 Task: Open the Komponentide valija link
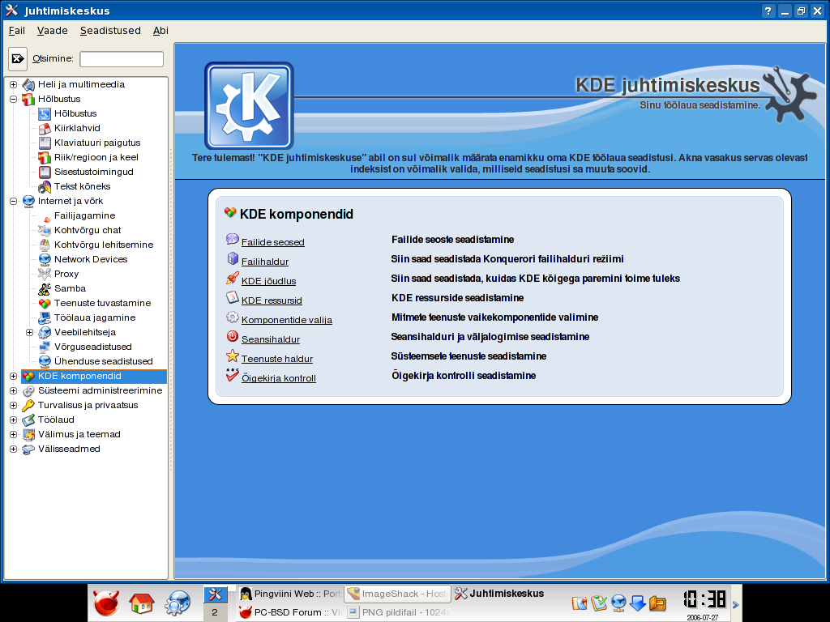287,320
